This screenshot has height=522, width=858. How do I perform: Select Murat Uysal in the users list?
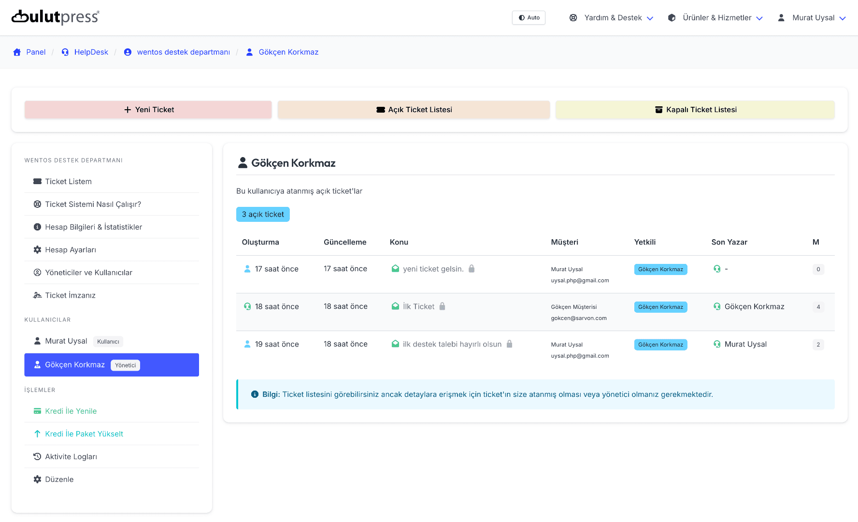point(66,341)
